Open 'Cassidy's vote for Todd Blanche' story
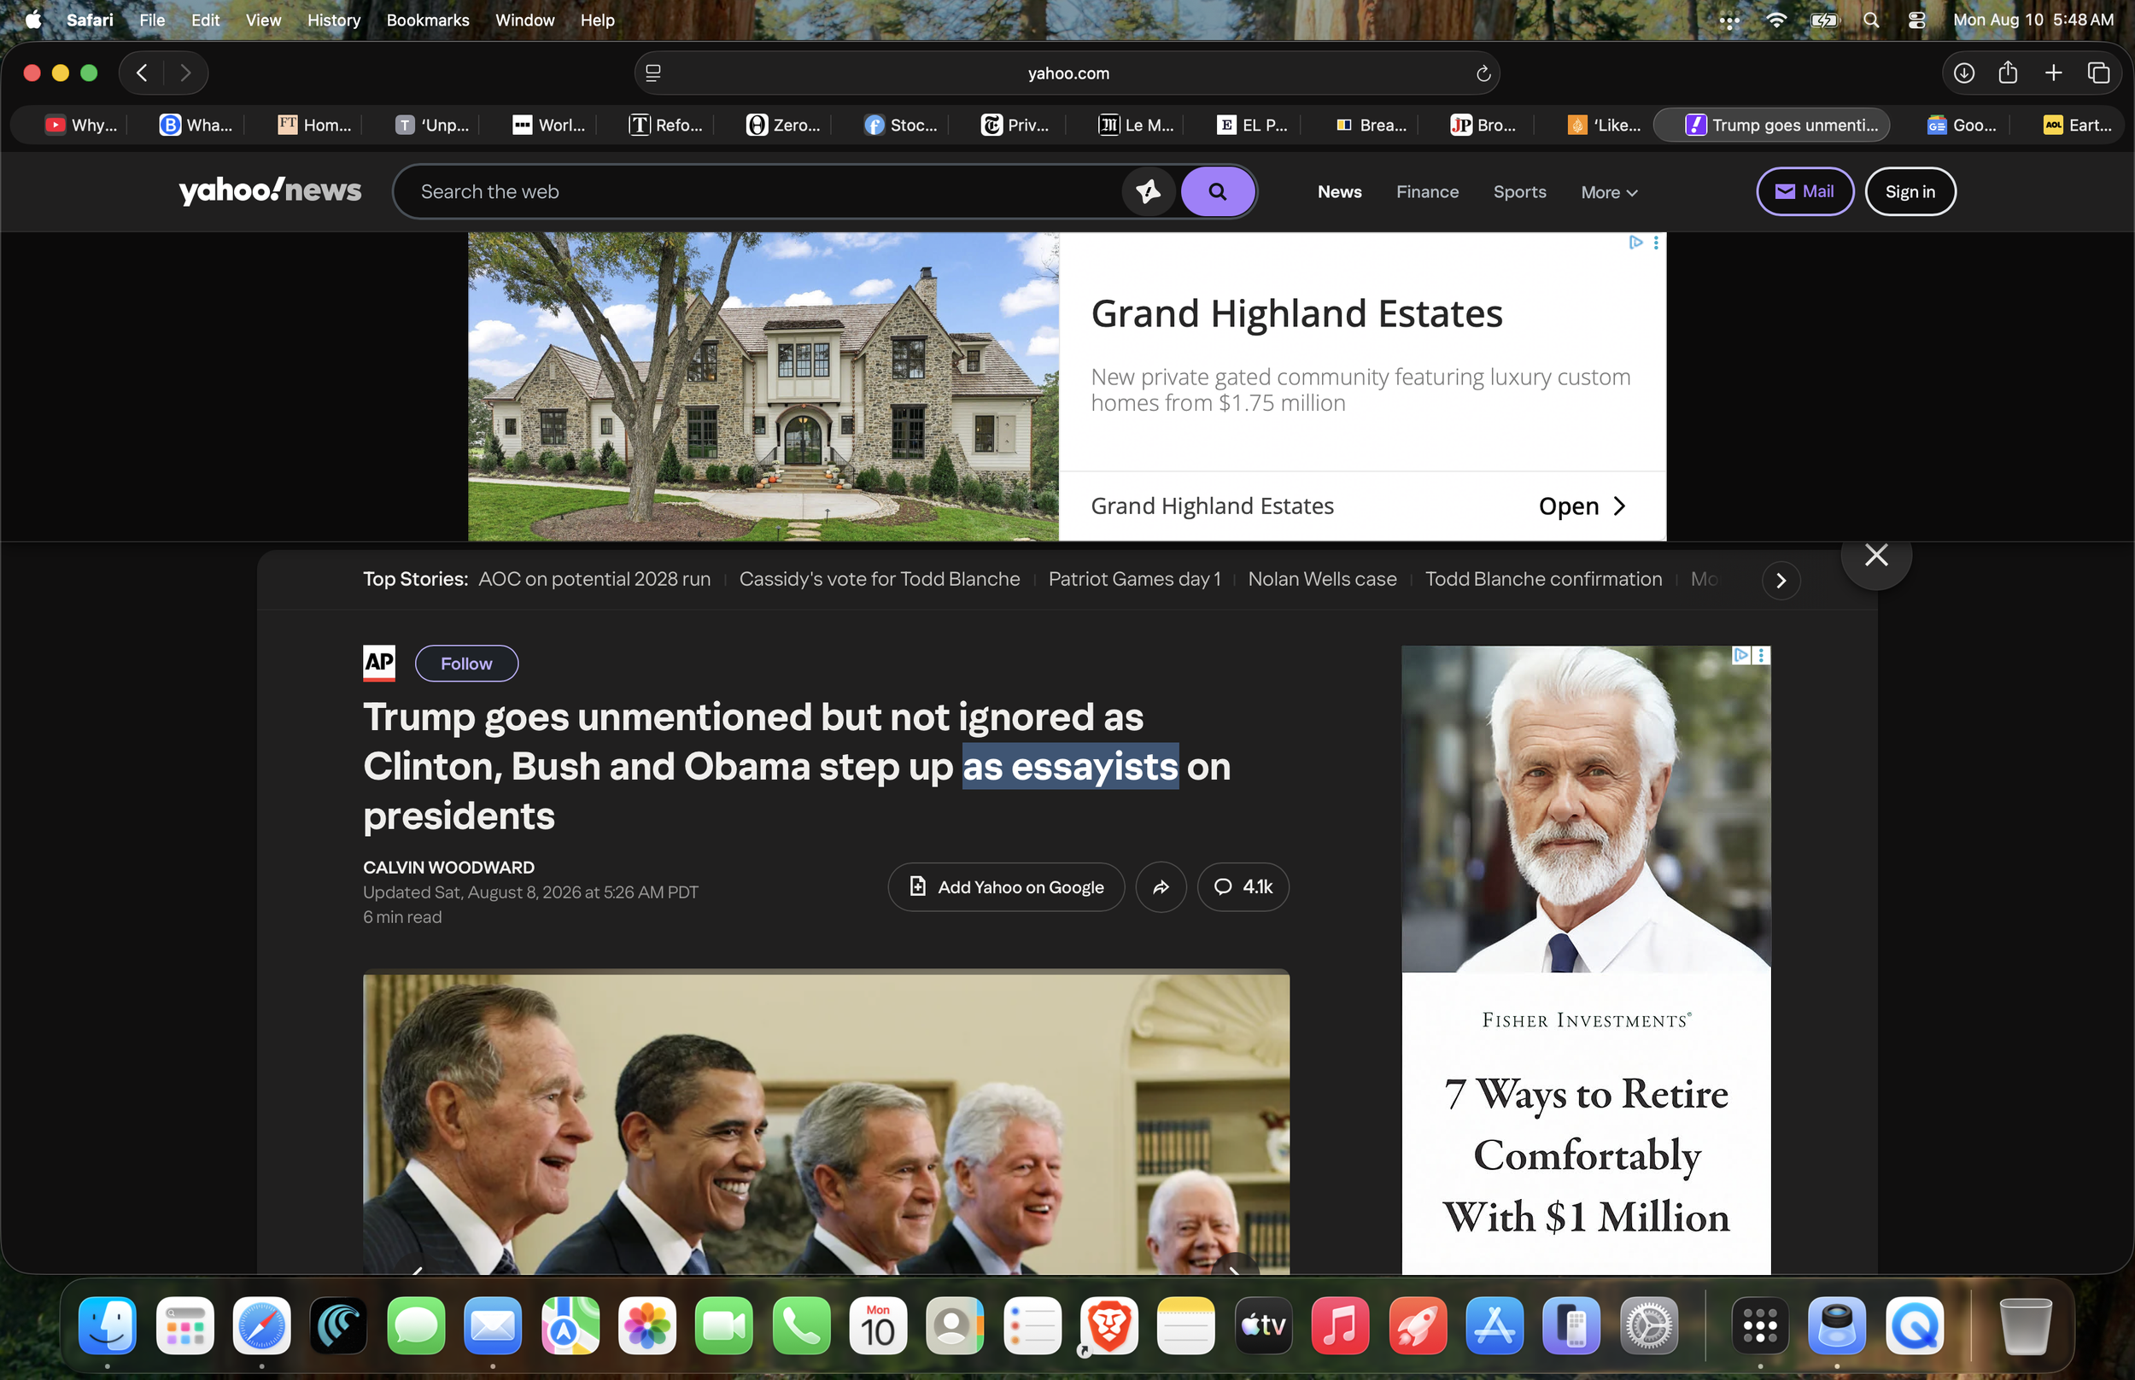This screenshot has height=1380, width=2135. pos(879,579)
